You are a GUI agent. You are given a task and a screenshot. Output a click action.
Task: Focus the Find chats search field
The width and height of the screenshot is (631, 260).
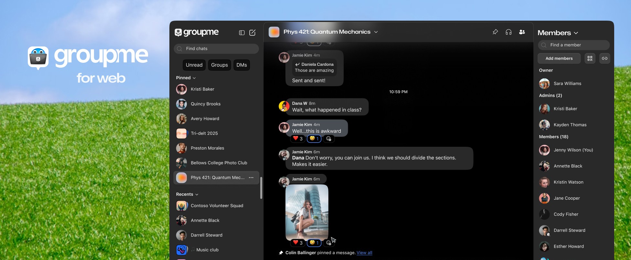coord(216,49)
